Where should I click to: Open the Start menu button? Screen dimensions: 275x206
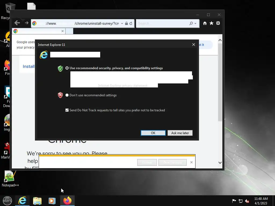pos(7,201)
